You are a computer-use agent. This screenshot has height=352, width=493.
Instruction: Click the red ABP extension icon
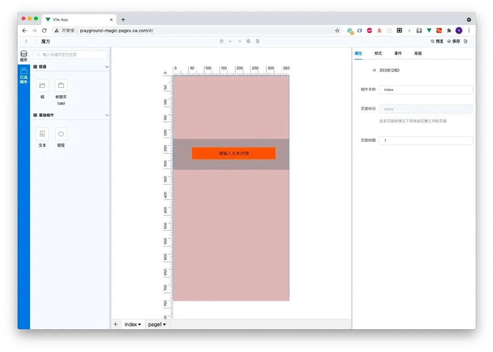[x=369, y=31]
